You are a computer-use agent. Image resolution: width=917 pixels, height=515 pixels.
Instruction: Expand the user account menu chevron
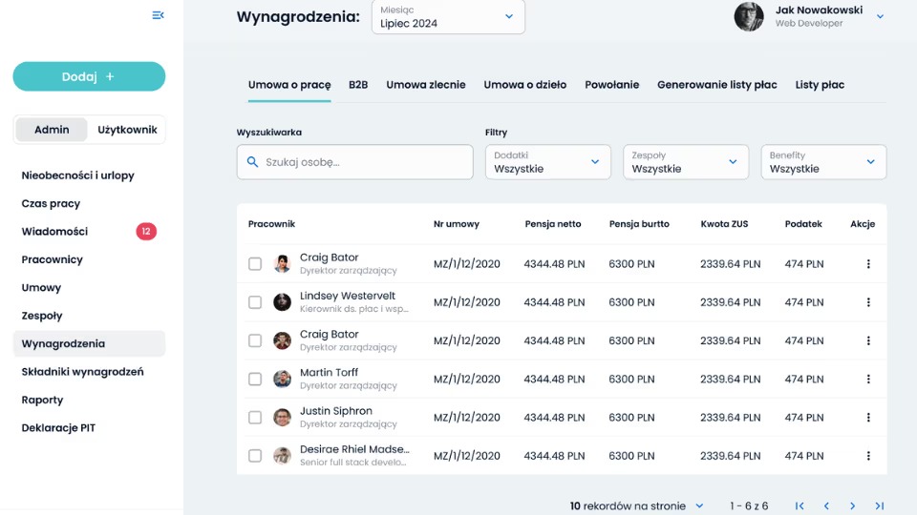pos(880,16)
